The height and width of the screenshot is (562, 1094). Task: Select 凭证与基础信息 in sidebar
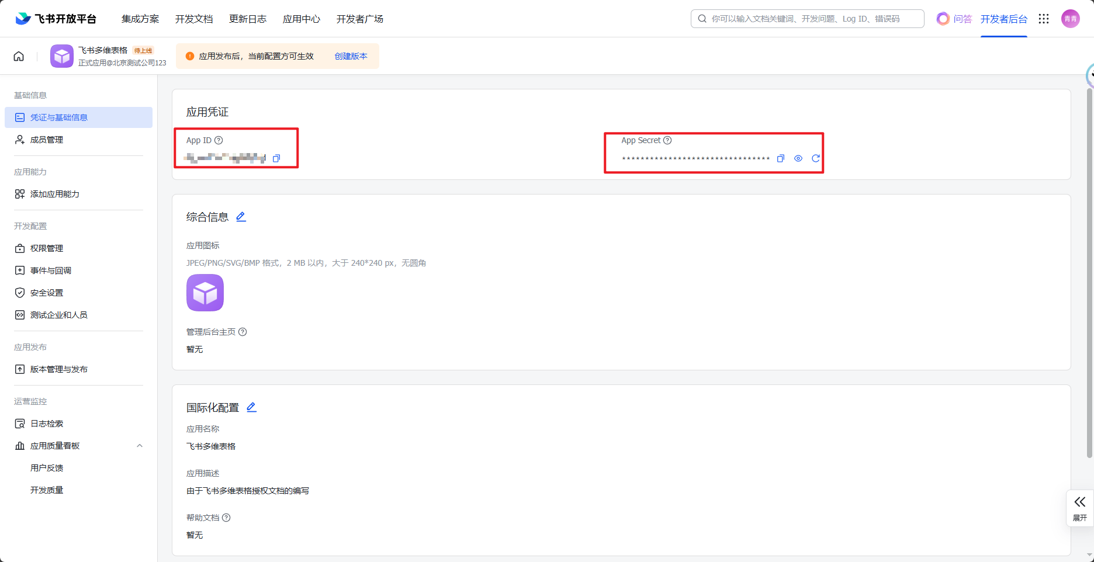(78, 117)
